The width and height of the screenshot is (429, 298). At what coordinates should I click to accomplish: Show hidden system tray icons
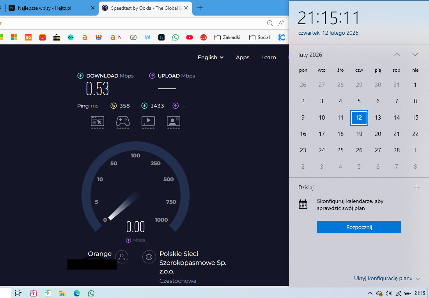[x=370, y=293]
